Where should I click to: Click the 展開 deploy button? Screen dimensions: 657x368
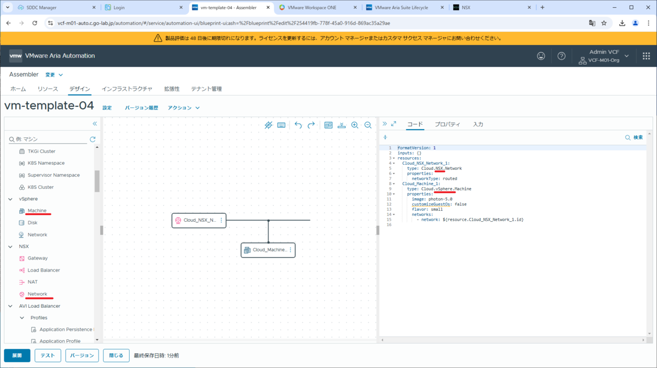click(17, 355)
